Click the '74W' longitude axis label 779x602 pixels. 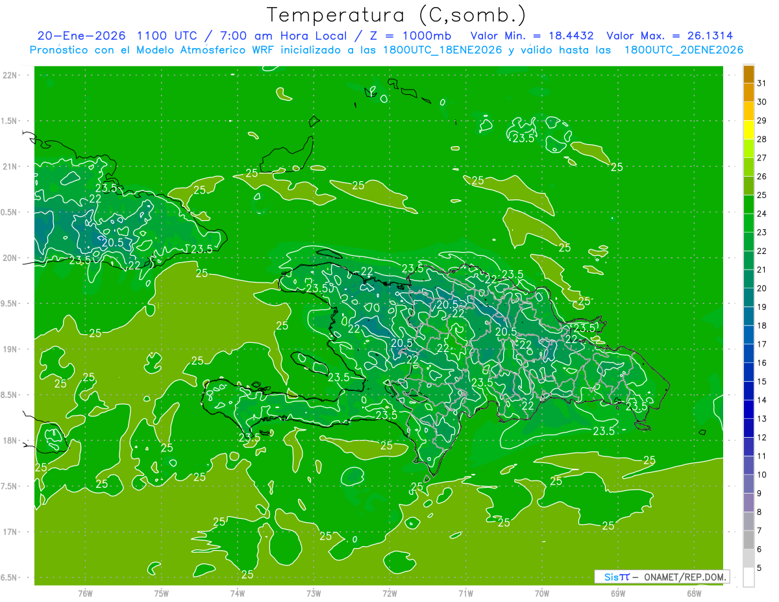(237, 593)
